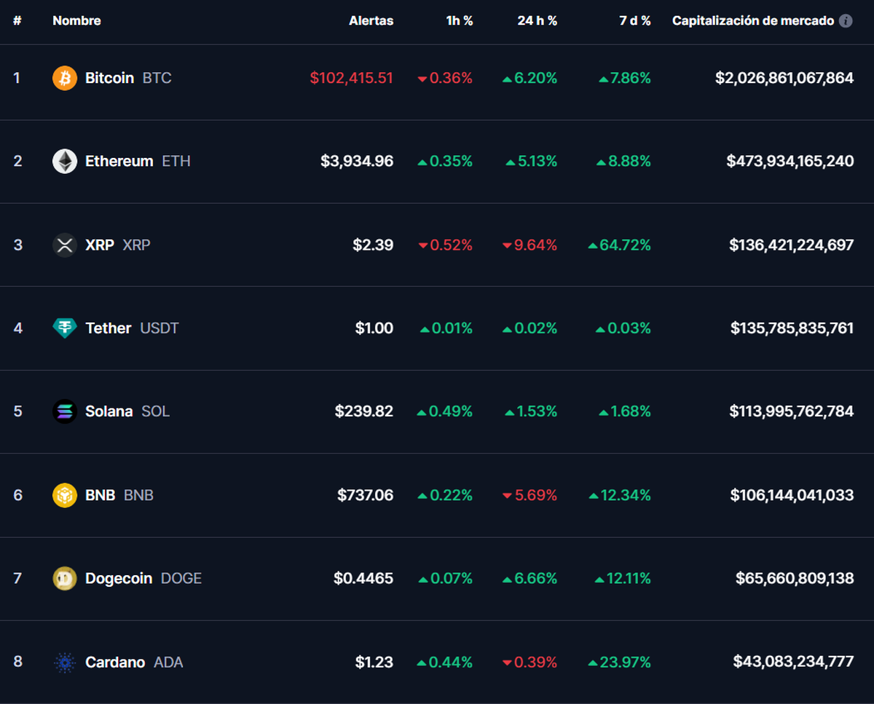Sort by the 24 h % column
This screenshot has width=874, height=704.
pos(537,21)
